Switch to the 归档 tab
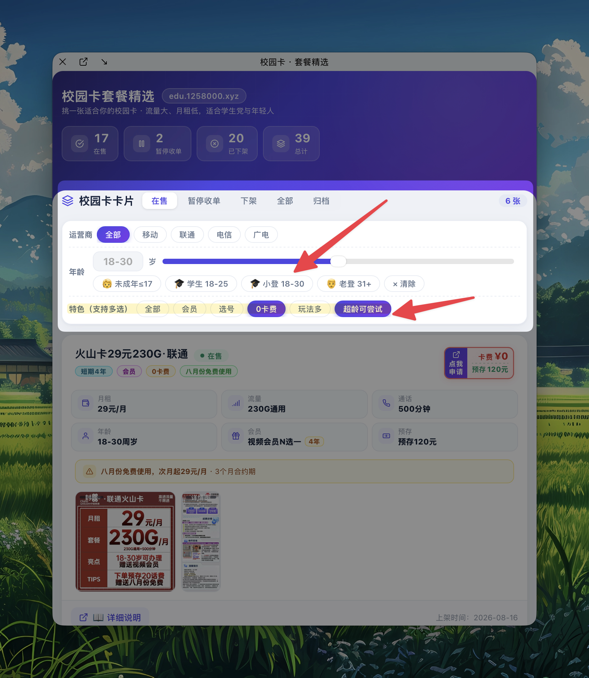Screen dimensions: 589x678 click(x=321, y=201)
